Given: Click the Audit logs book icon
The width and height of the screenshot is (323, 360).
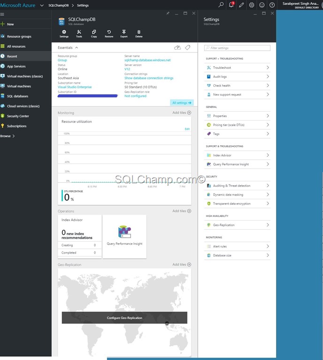Looking at the screenshot, I should pos(209,76).
